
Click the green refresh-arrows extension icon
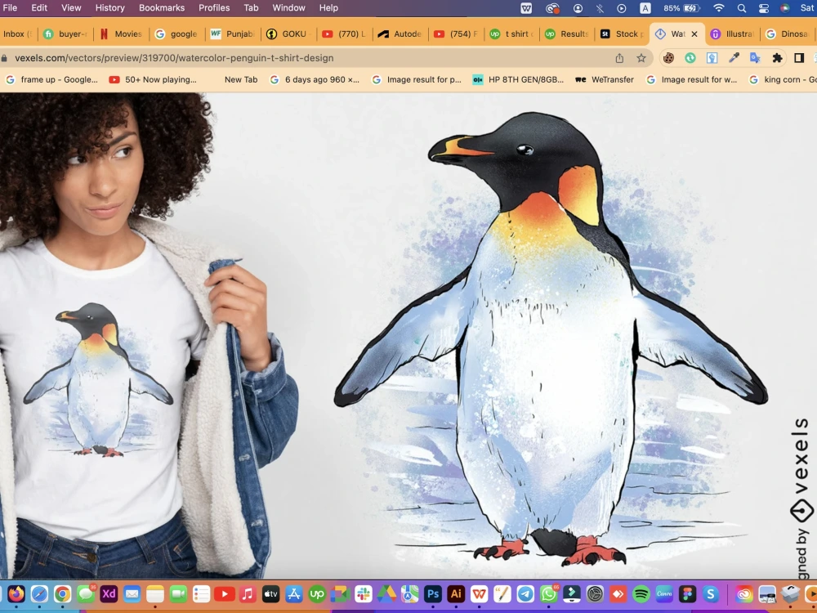pyautogui.click(x=690, y=58)
